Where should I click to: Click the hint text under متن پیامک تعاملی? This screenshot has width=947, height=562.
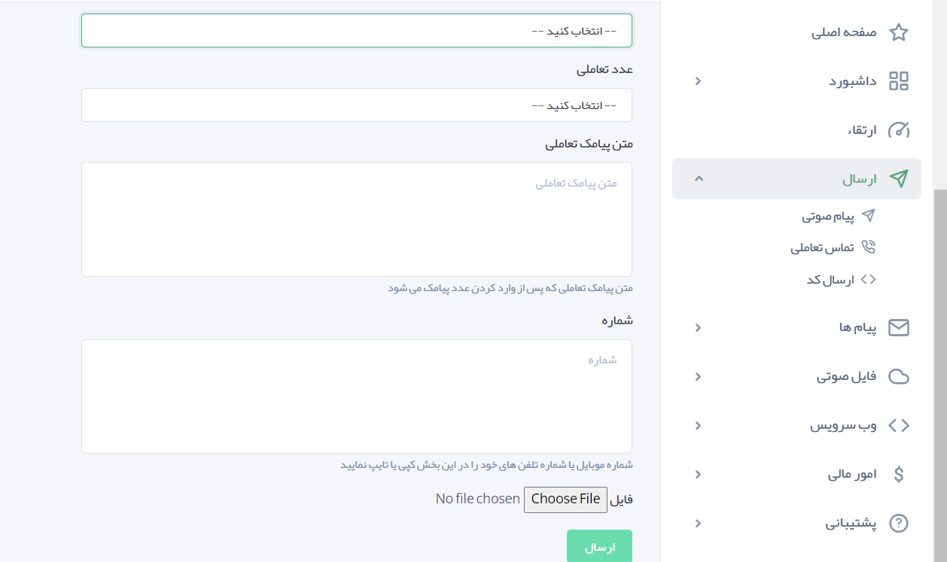510,288
